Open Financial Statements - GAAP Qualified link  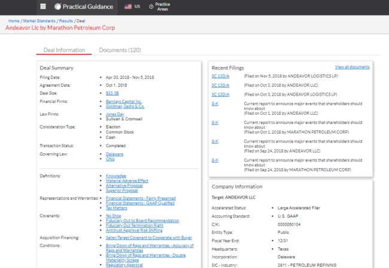point(140,203)
